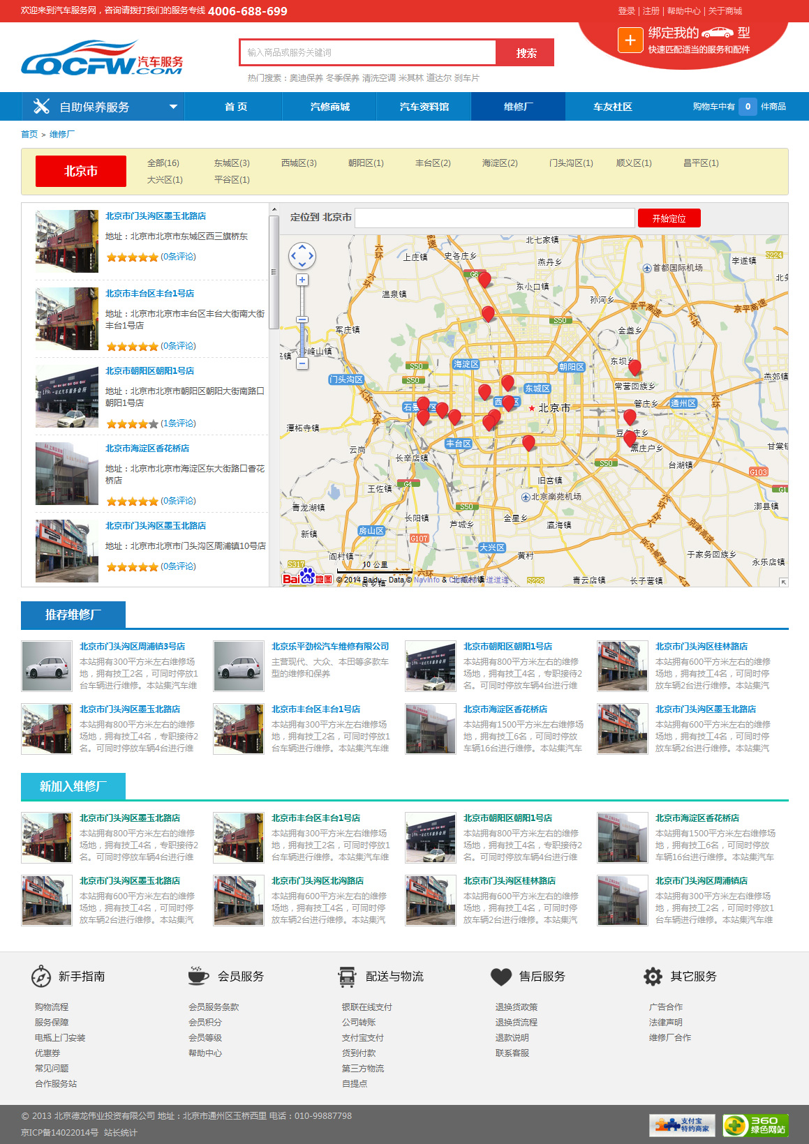Viewport: 809px width, 1144px height.
Task: Click the 奥迪保养 hot search link
Action: coord(306,78)
